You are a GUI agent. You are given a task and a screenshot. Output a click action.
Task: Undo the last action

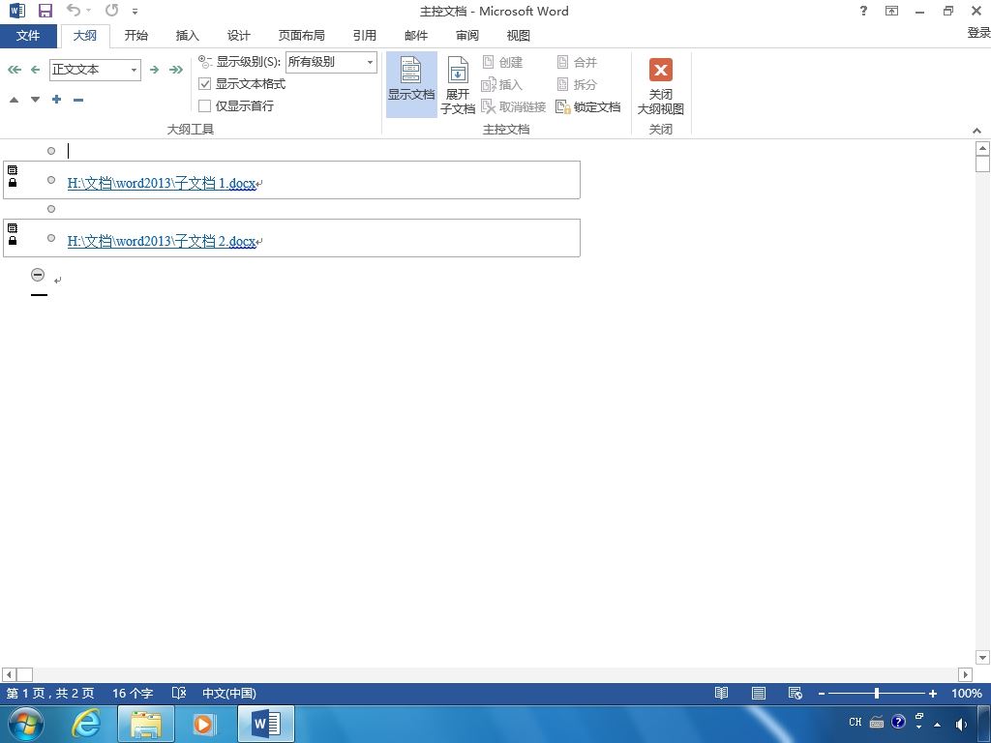pyautogui.click(x=74, y=10)
